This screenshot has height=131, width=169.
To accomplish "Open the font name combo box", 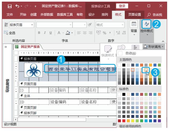I will [54, 25].
